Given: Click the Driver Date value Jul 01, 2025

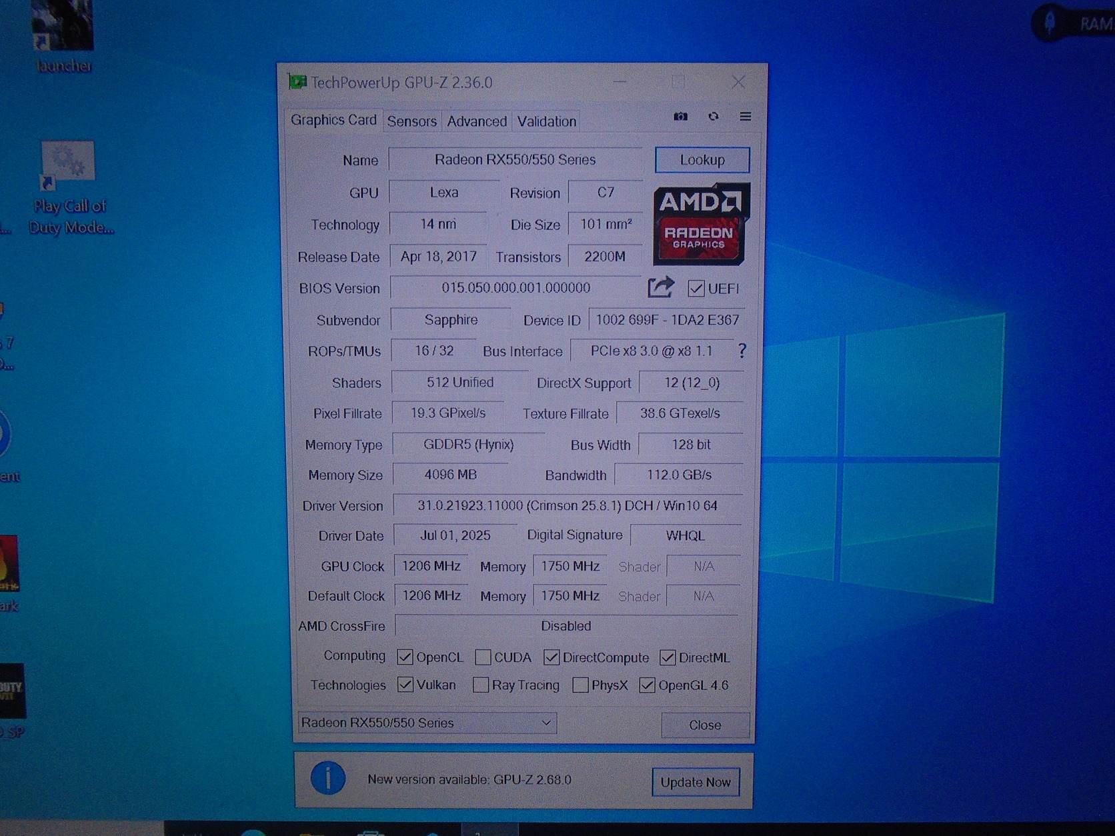Looking at the screenshot, I should (x=455, y=535).
